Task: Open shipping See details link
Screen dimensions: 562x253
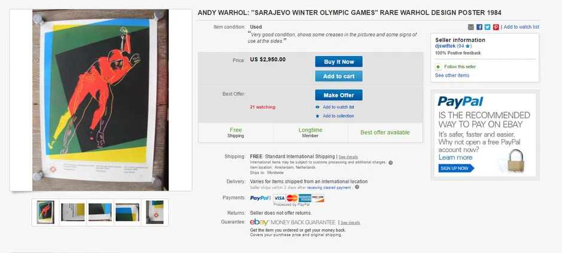Action: [x=348, y=157]
